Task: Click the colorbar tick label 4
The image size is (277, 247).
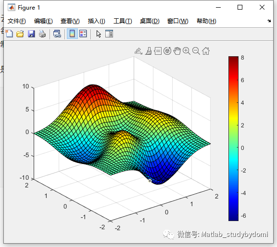Action: point(242,103)
